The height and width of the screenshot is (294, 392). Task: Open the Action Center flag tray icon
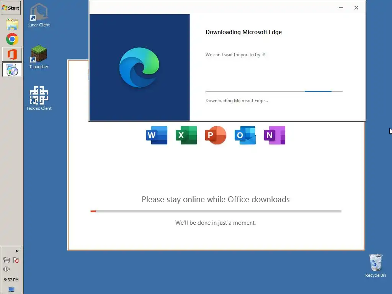(x=16, y=260)
